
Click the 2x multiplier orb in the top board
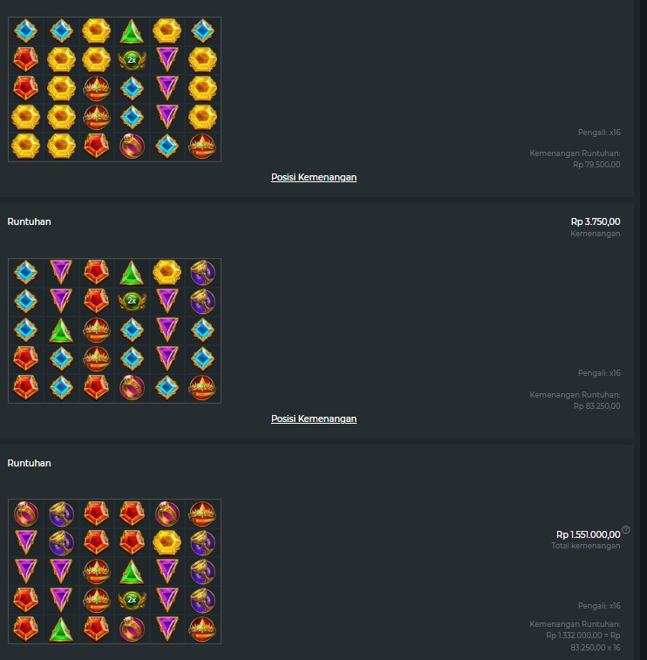(132, 60)
